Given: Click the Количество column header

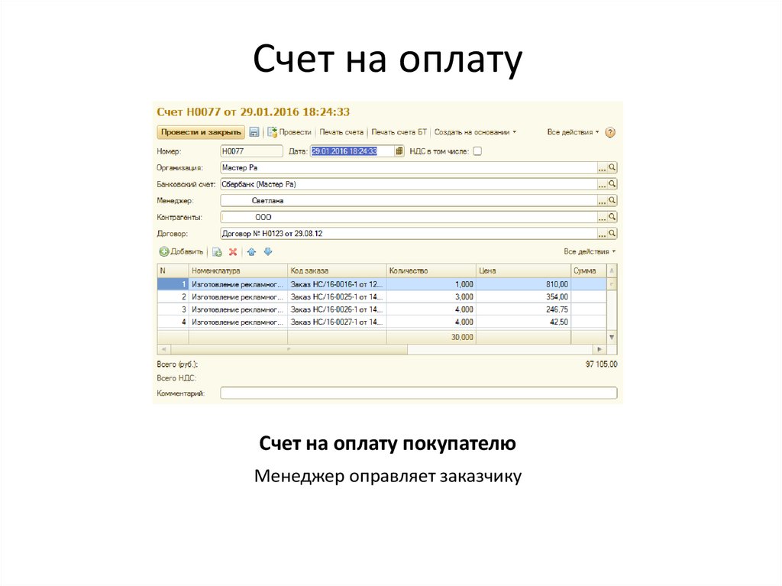Looking at the screenshot, I should [x=431, y=270].
